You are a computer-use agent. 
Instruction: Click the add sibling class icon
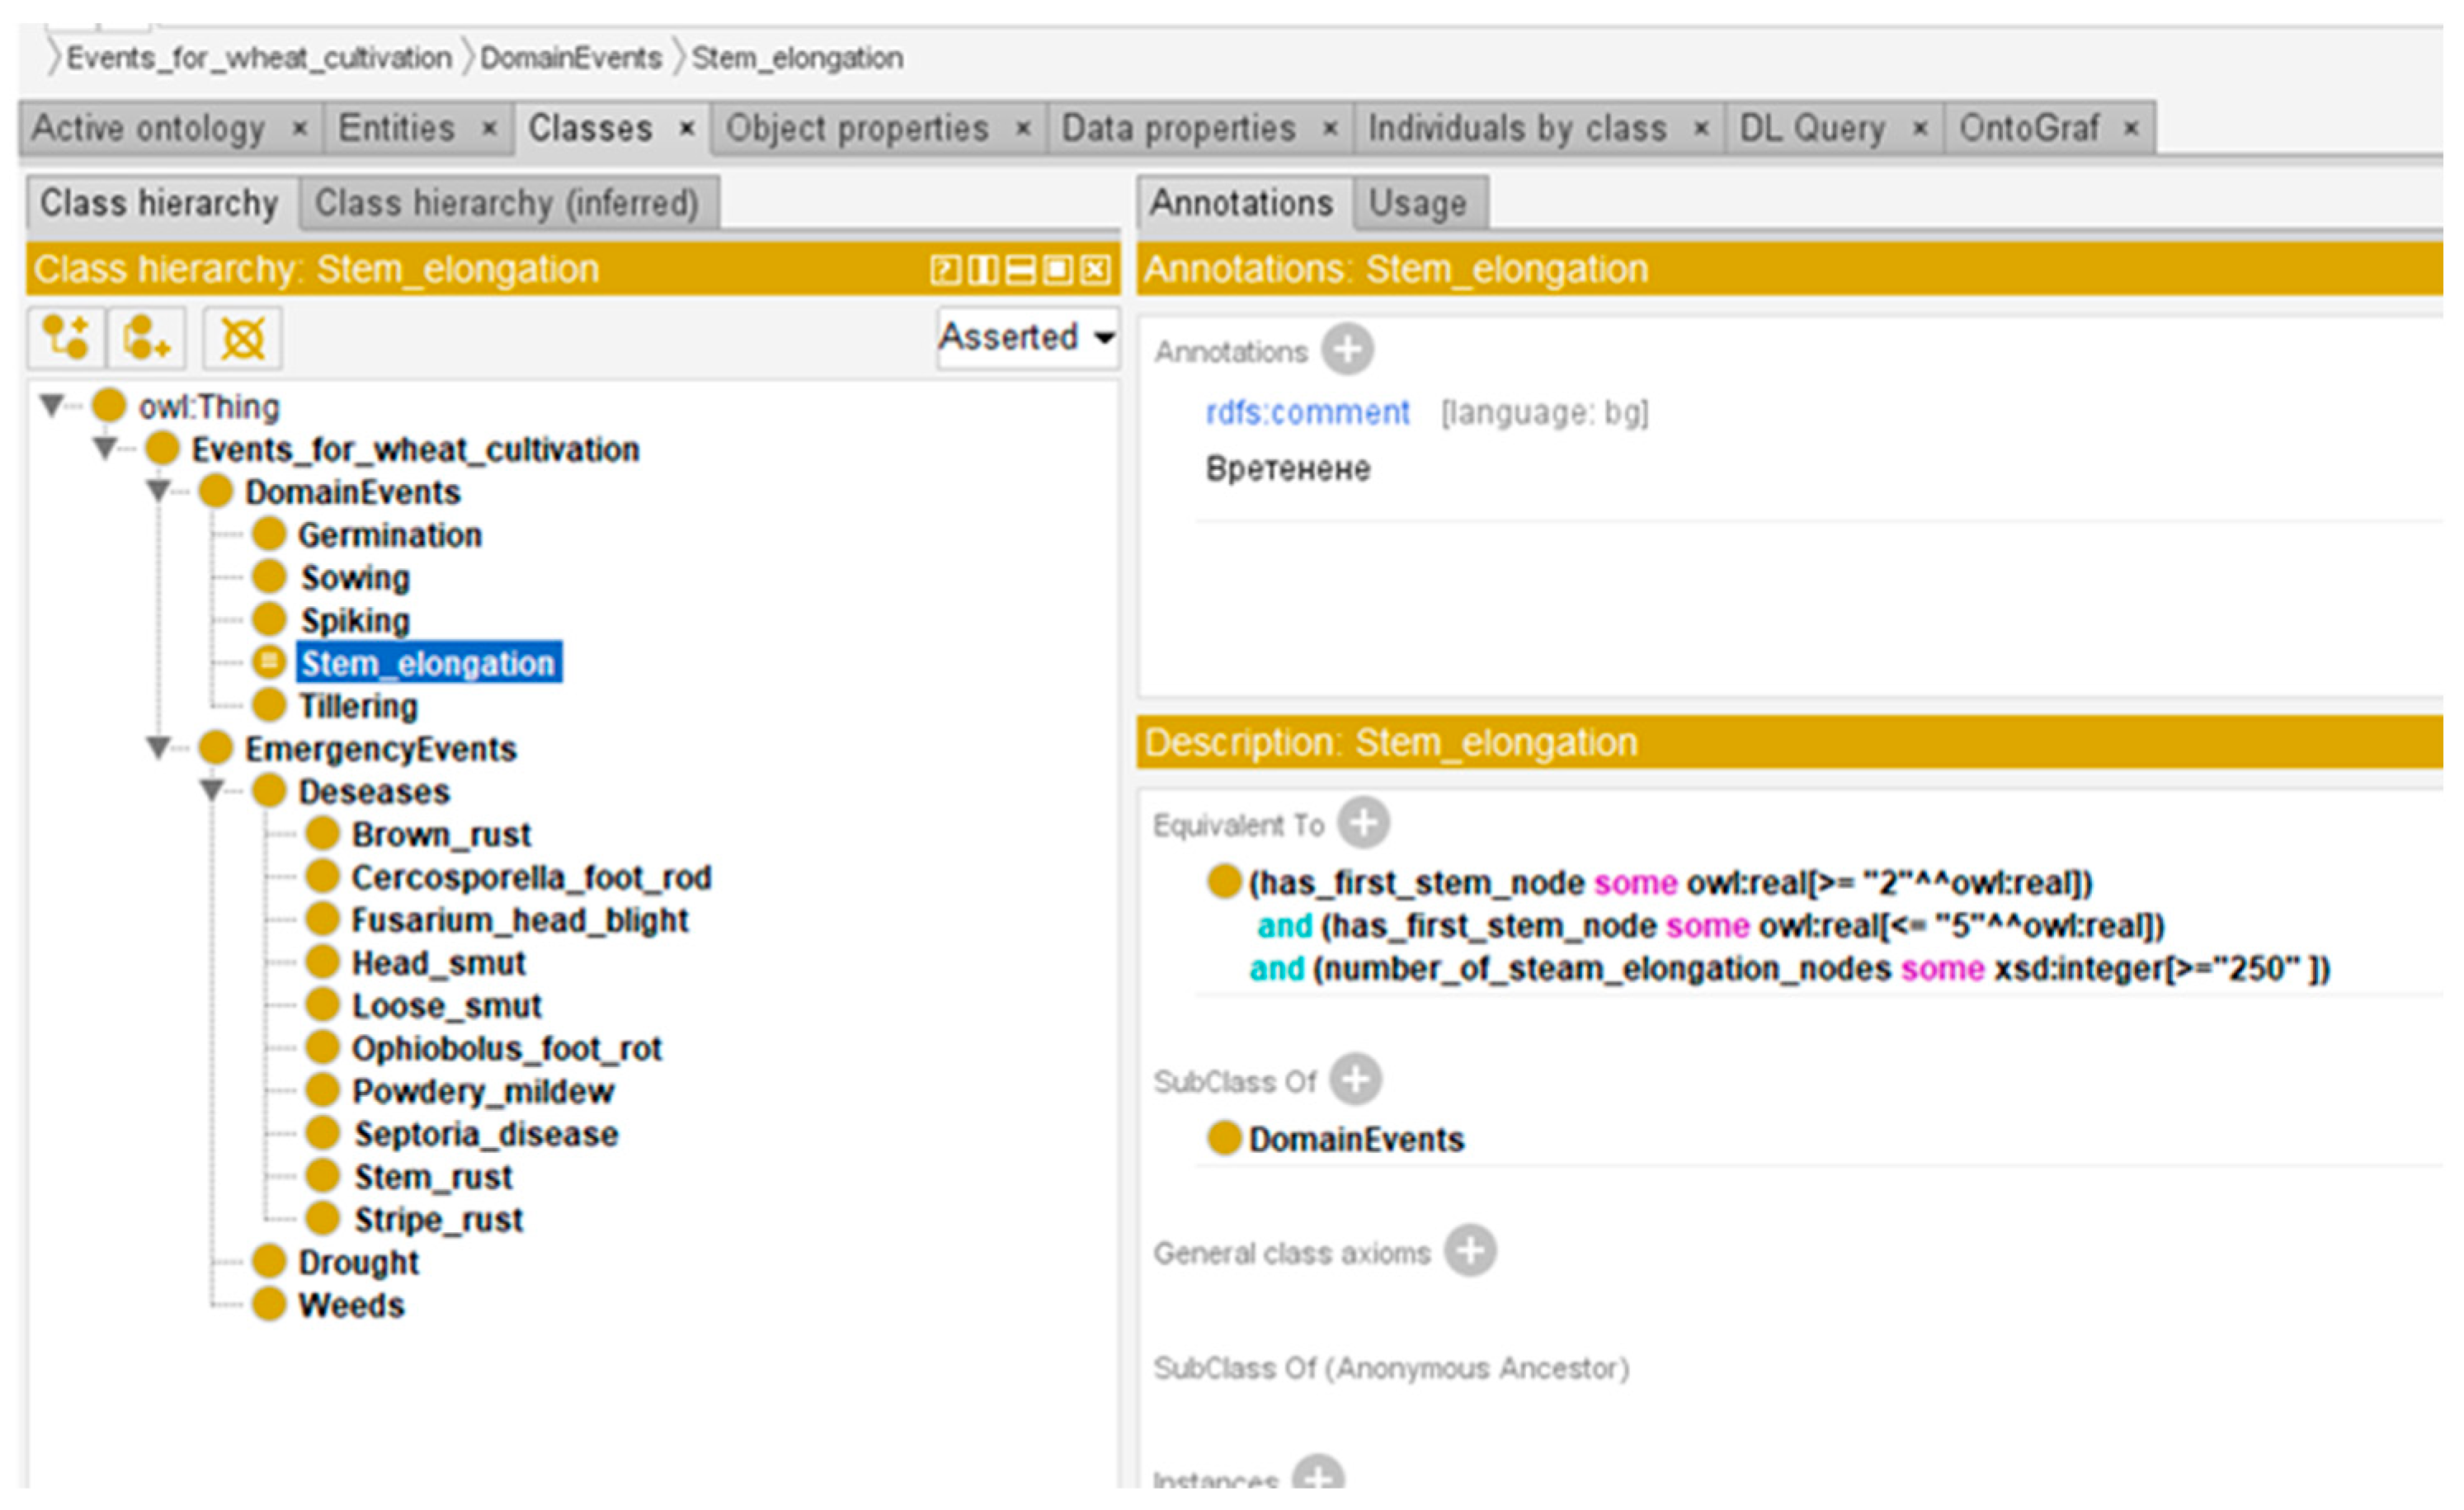(x=146, y=337)
